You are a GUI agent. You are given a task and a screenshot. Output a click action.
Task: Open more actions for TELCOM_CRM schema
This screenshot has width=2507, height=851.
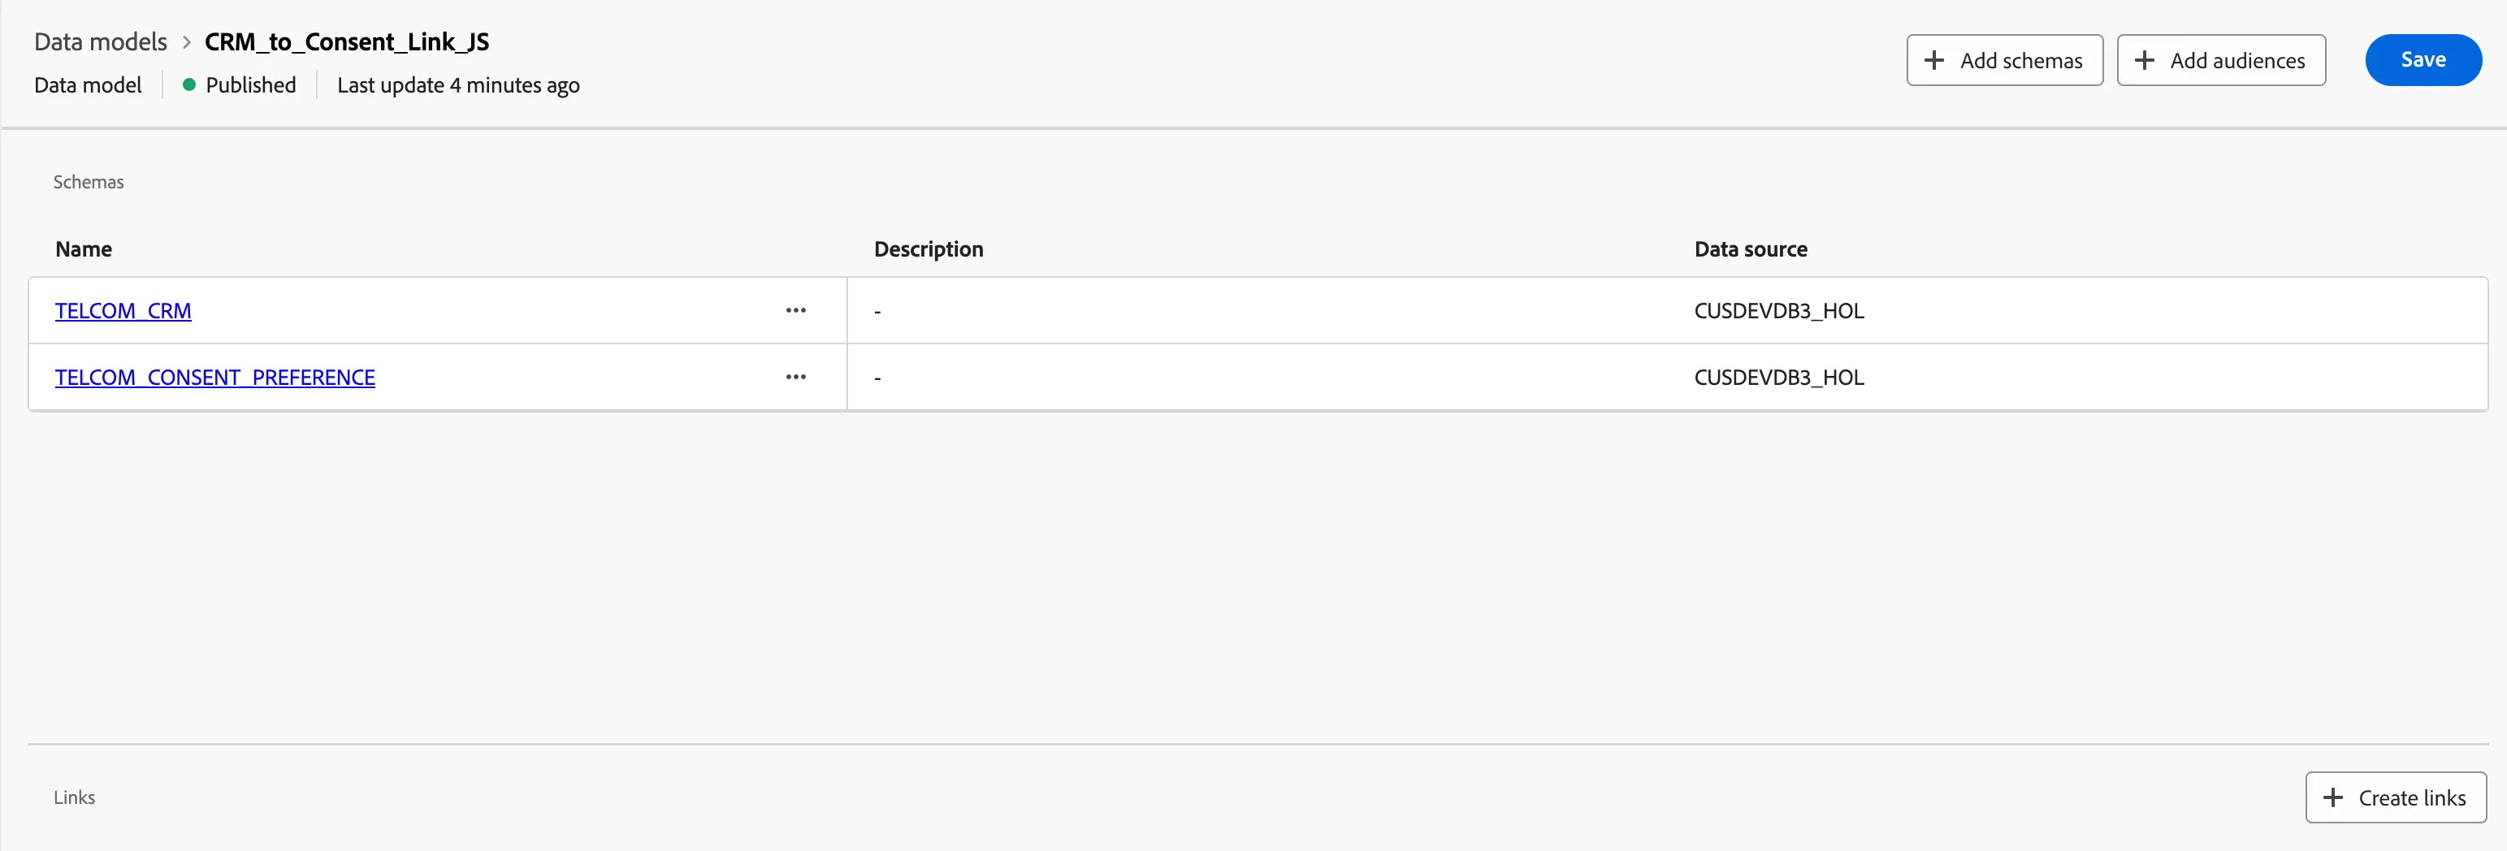coord(795,310)
